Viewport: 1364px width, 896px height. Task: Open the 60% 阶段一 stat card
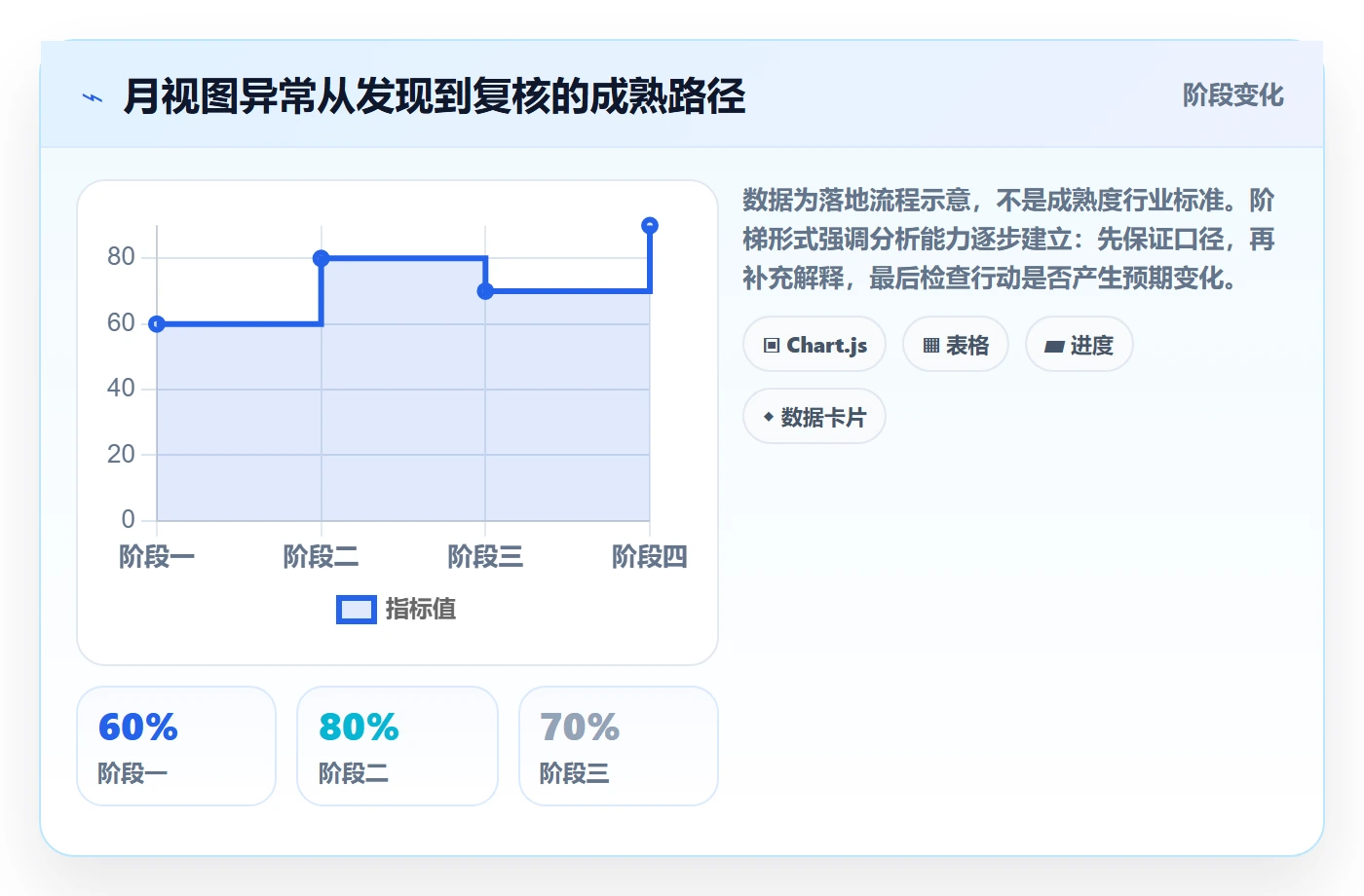[x=176, y=746]
